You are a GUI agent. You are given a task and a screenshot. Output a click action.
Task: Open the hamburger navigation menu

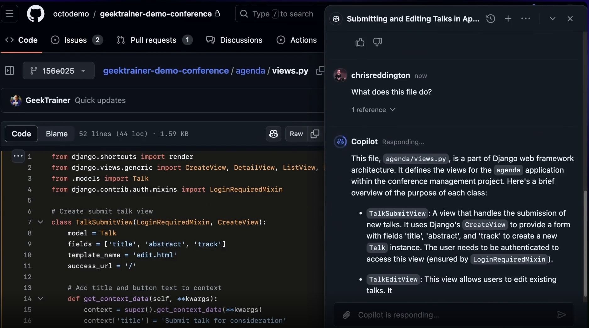[10, 13]
